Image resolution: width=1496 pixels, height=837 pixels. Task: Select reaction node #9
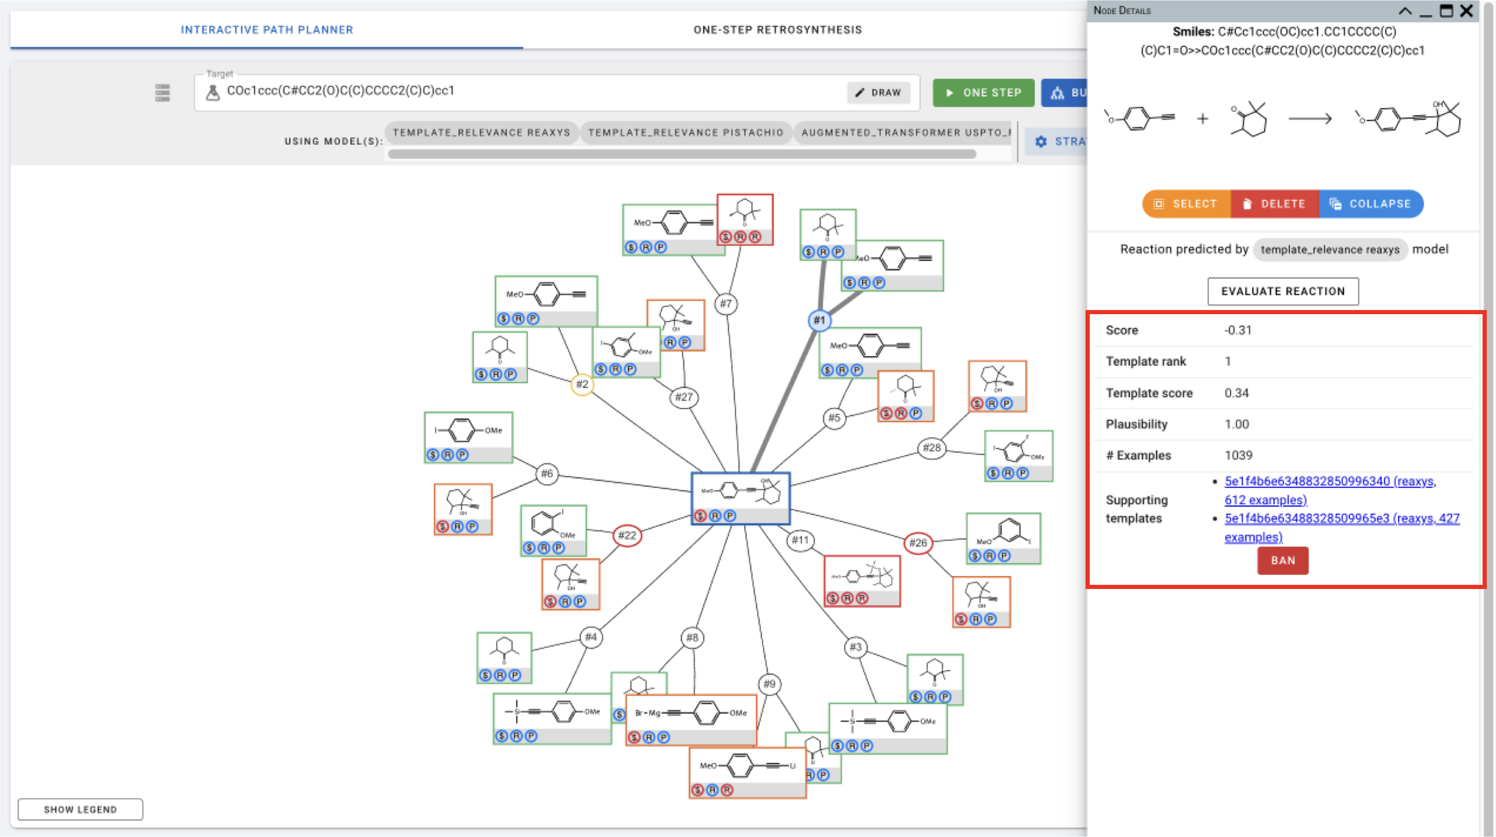tap(769, 684)
